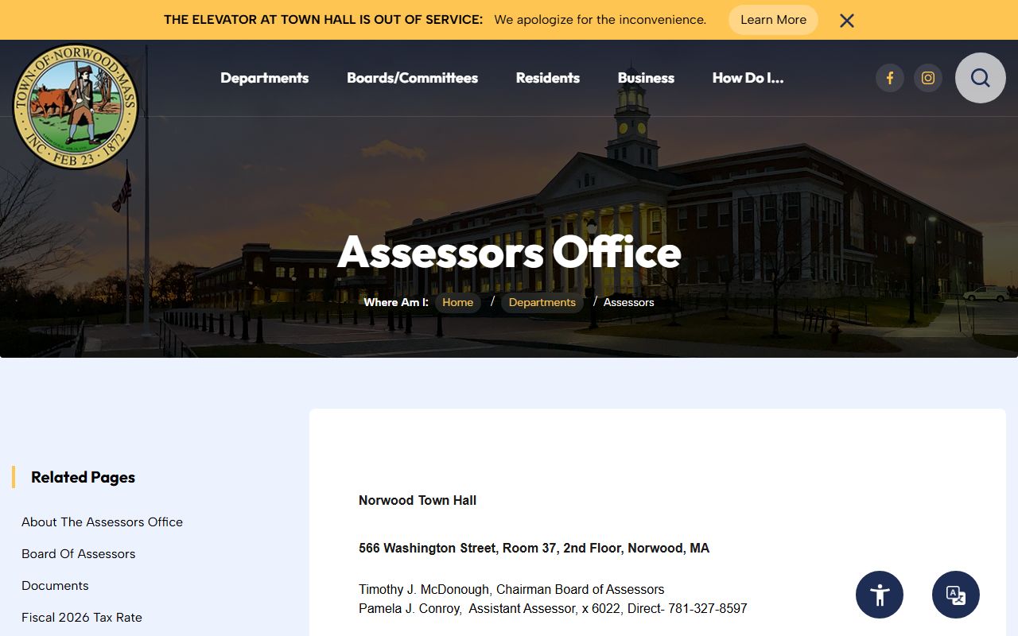
Task: Open the Facebook page icon
Action: [x=890, y=78]
